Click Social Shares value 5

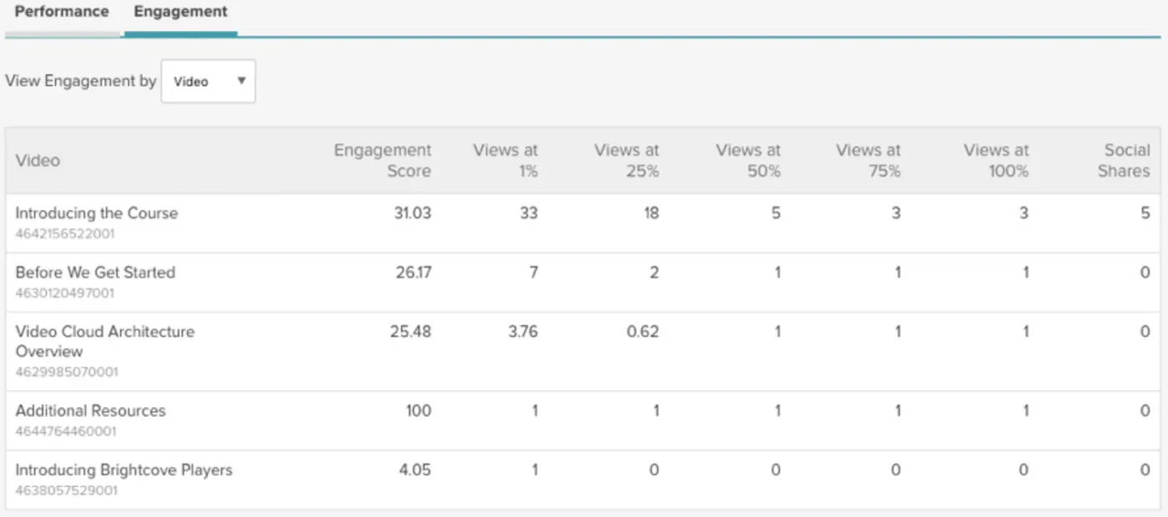[x=1145, y=213]
